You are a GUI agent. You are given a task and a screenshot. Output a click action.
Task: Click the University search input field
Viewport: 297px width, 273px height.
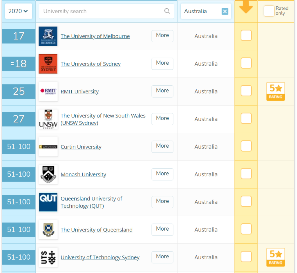tap(102, 11)
